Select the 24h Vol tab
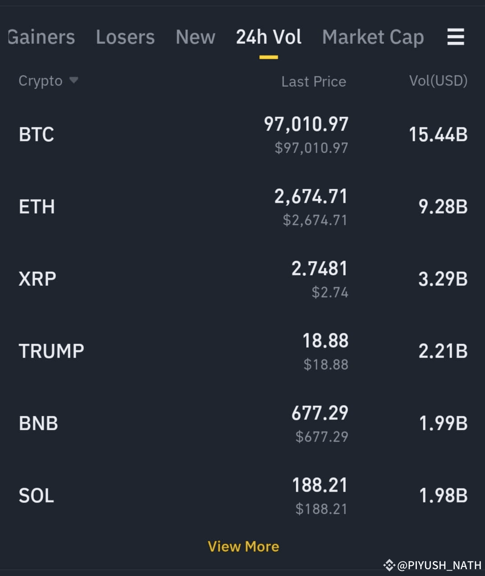Image resolution: width=485 pixels, height=576 pixels. point(269,37)
